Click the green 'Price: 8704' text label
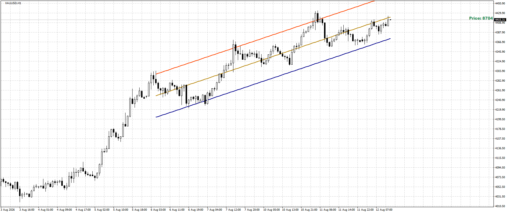507x213 pixels. (481, 18)
